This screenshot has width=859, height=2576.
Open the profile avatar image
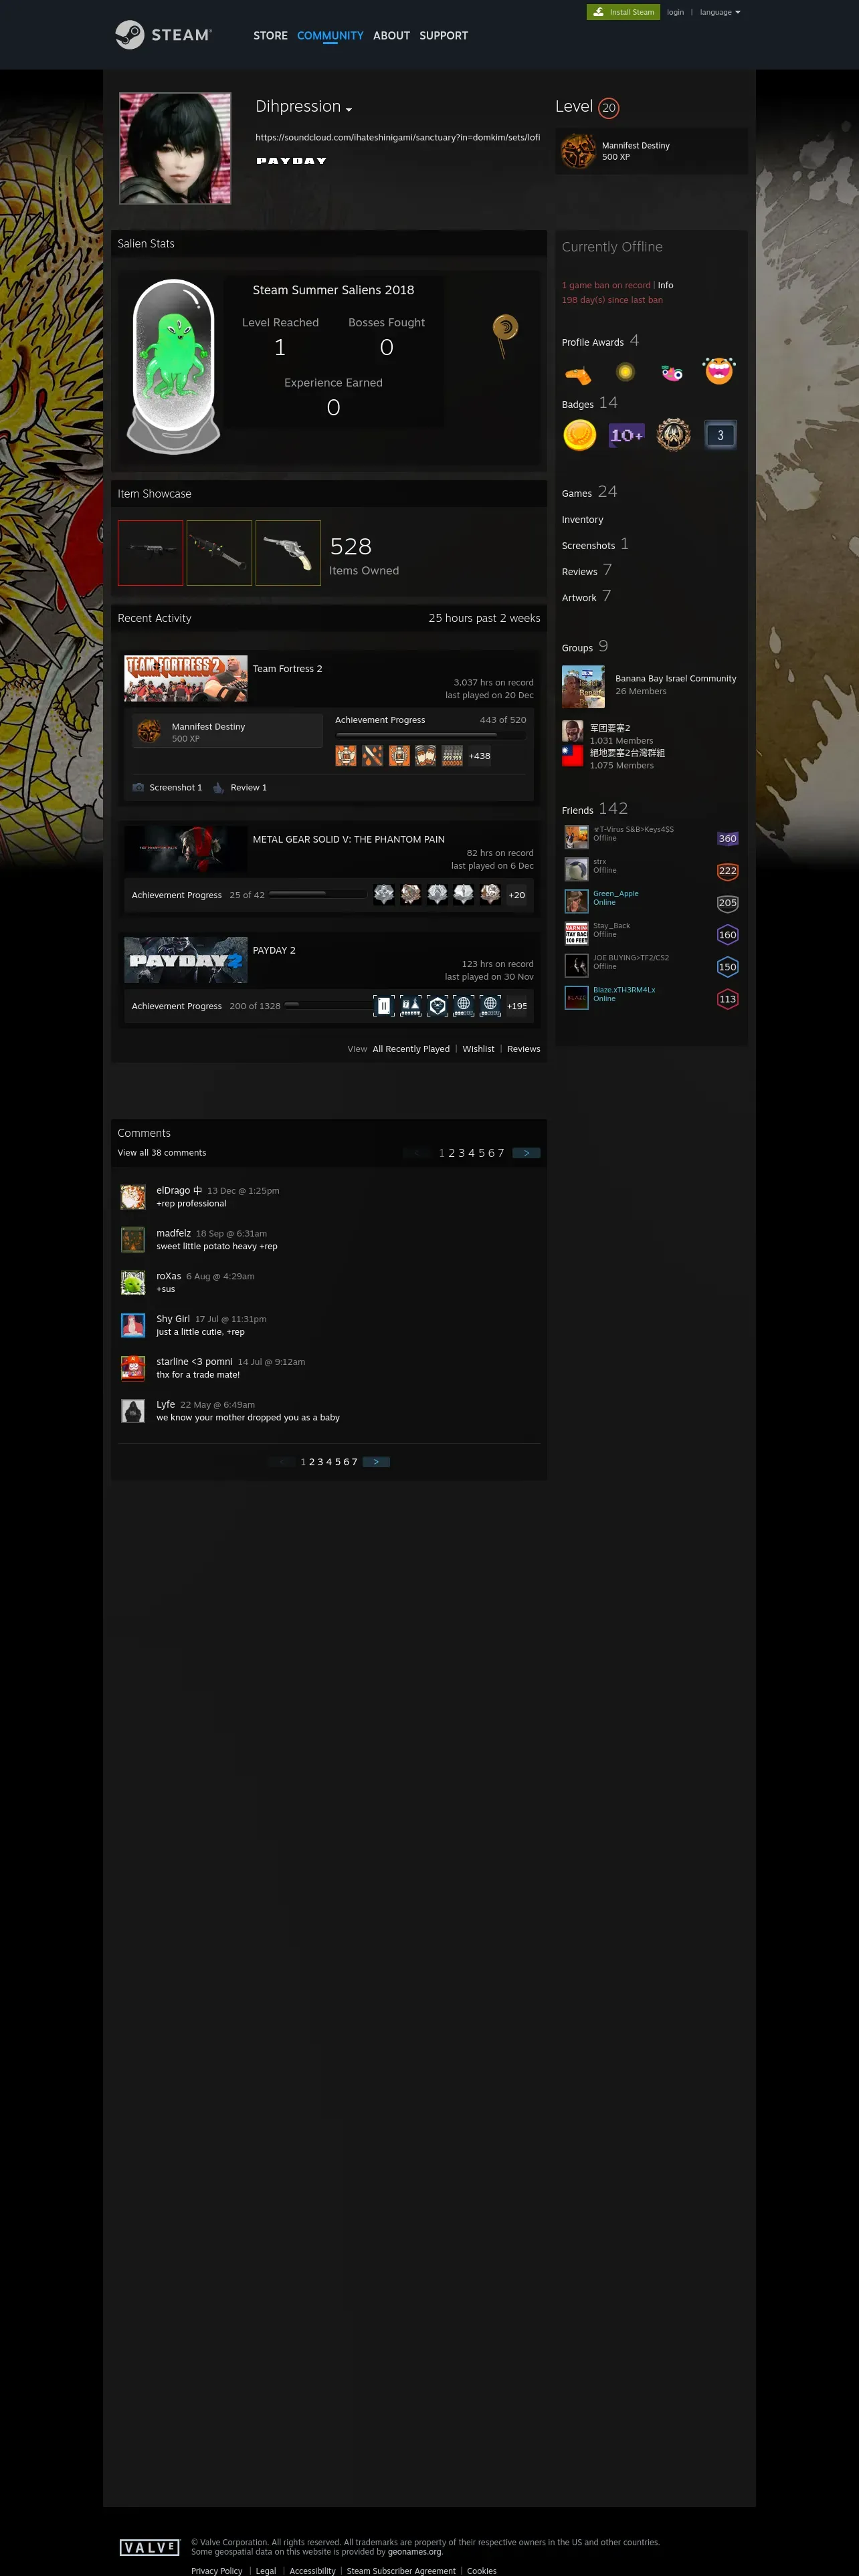coord(175,148)
